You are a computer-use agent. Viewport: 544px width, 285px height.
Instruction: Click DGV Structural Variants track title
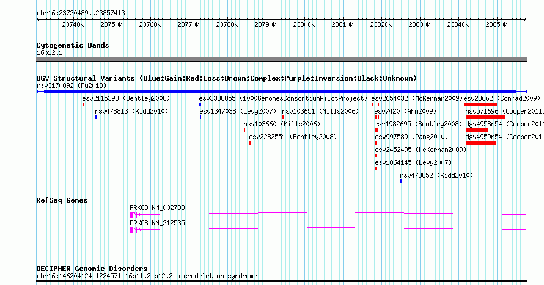[227, 78]
